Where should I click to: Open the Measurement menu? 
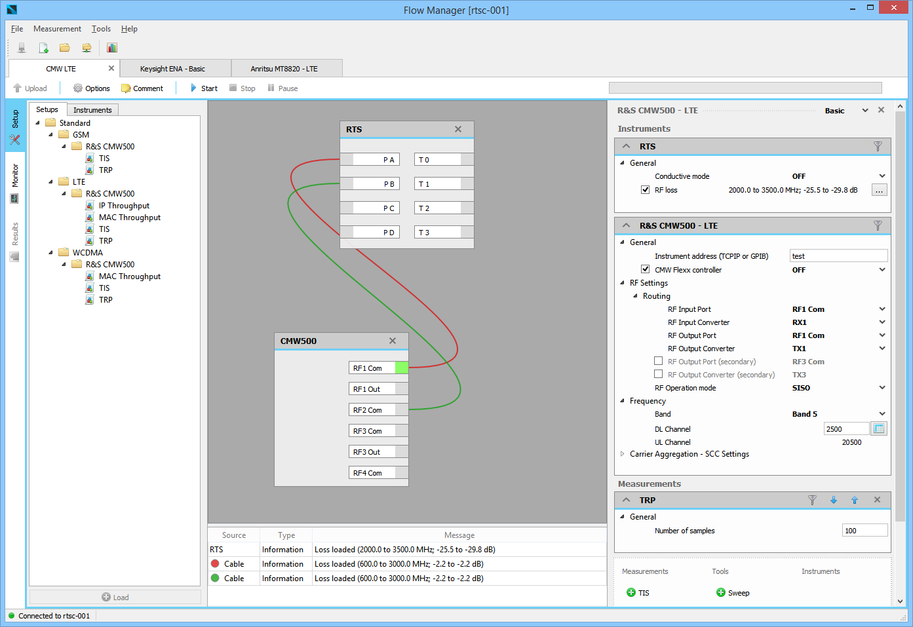pos(58,29)
